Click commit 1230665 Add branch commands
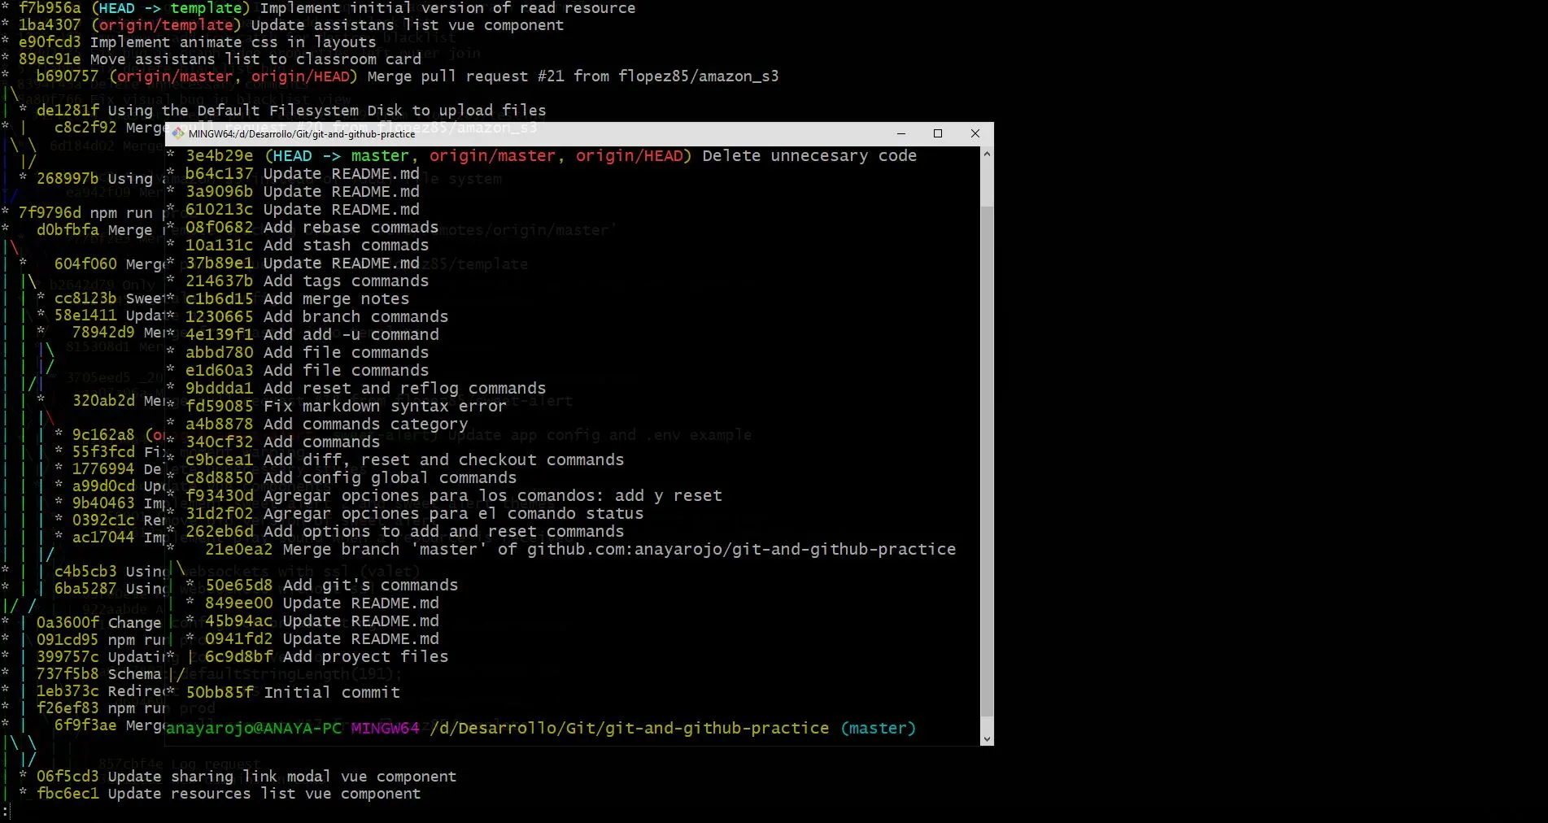The width and height of the screenshot is (1548, 823). click(316, 316)
